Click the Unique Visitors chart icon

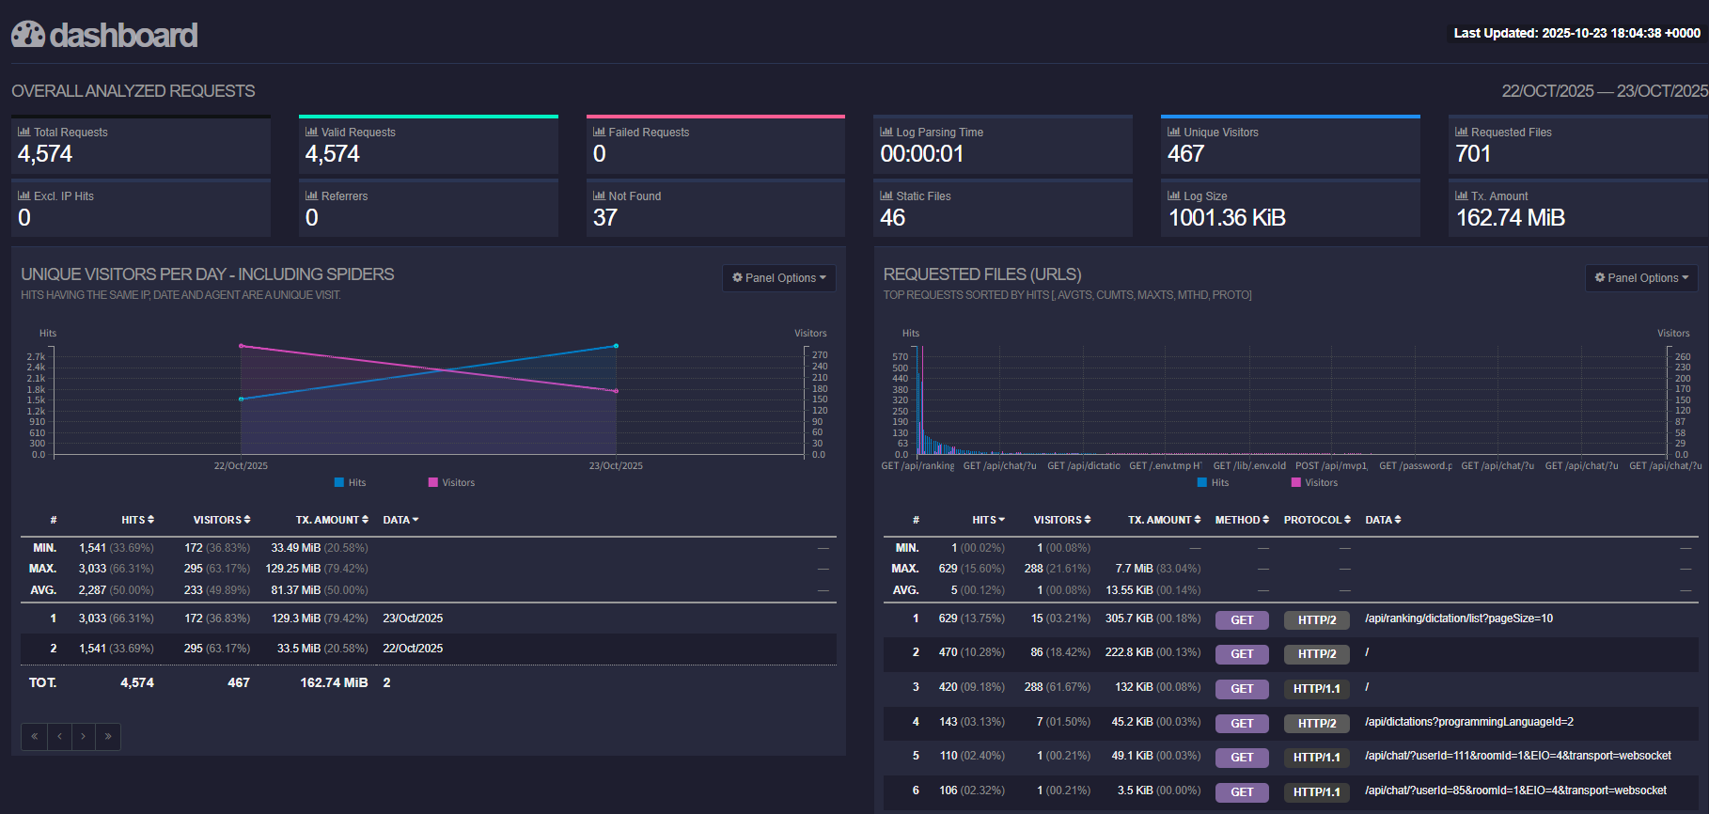[1173, 132]
